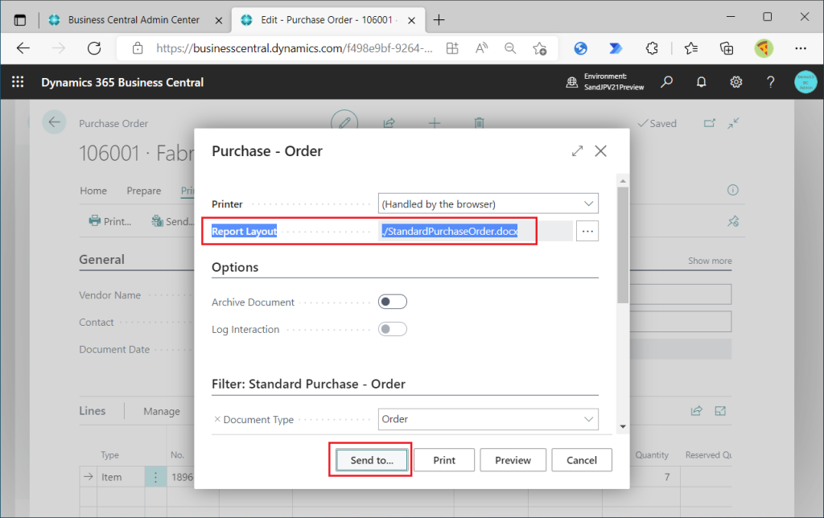Click the Send... action in the page toolbar
The height and width of the screenshot is (518, 824).
[172, 221]
